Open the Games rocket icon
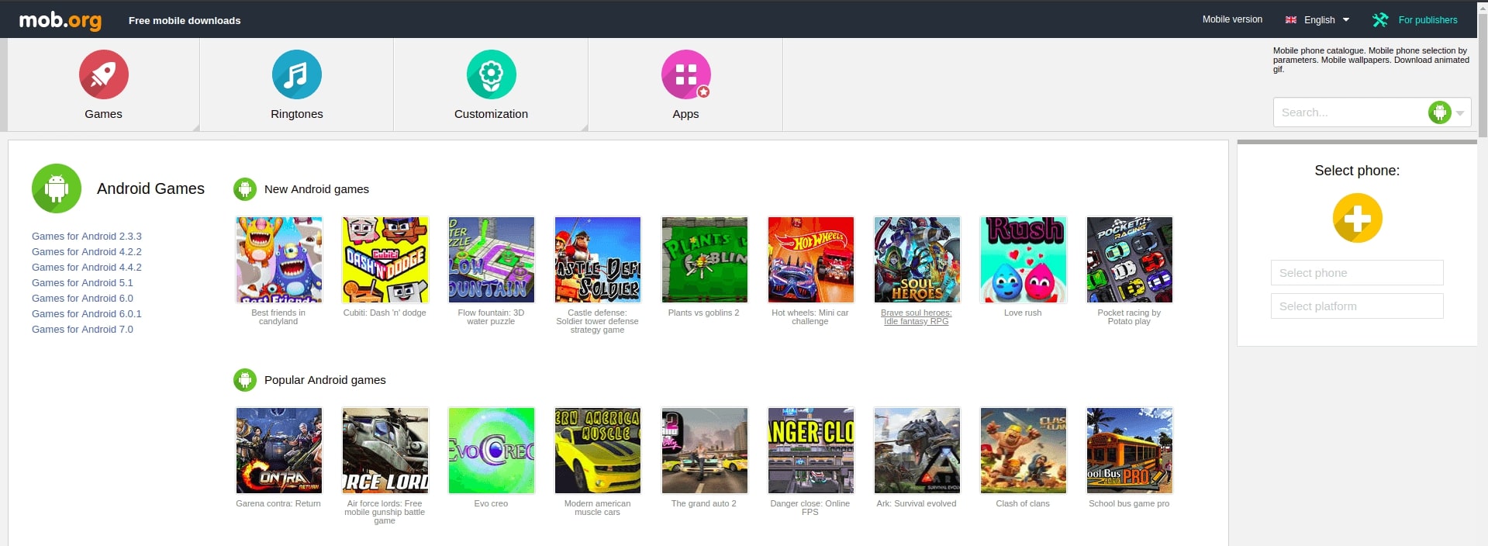 104,74
